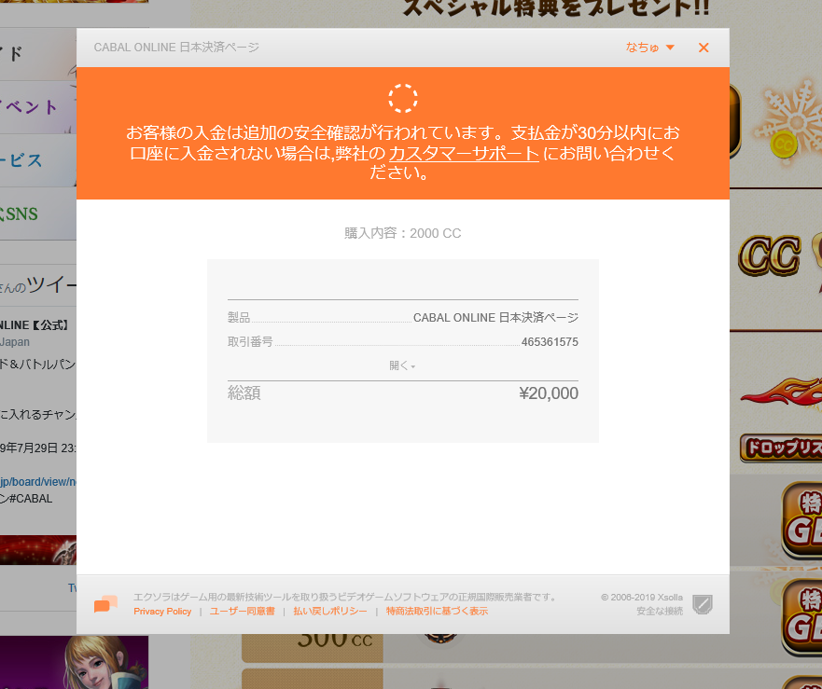Open the 払い戻しポリシー link
The image size is (822, 689).
tap(330, 612)
